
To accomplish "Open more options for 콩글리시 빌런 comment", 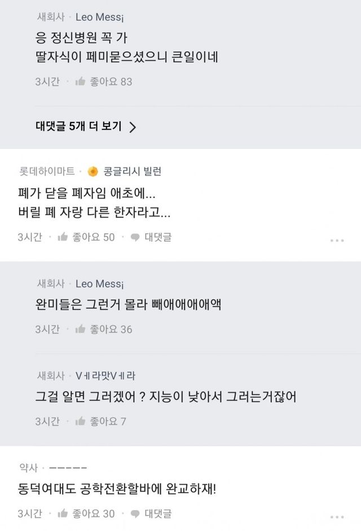I will pyautogui.click(x=337, y=241).
